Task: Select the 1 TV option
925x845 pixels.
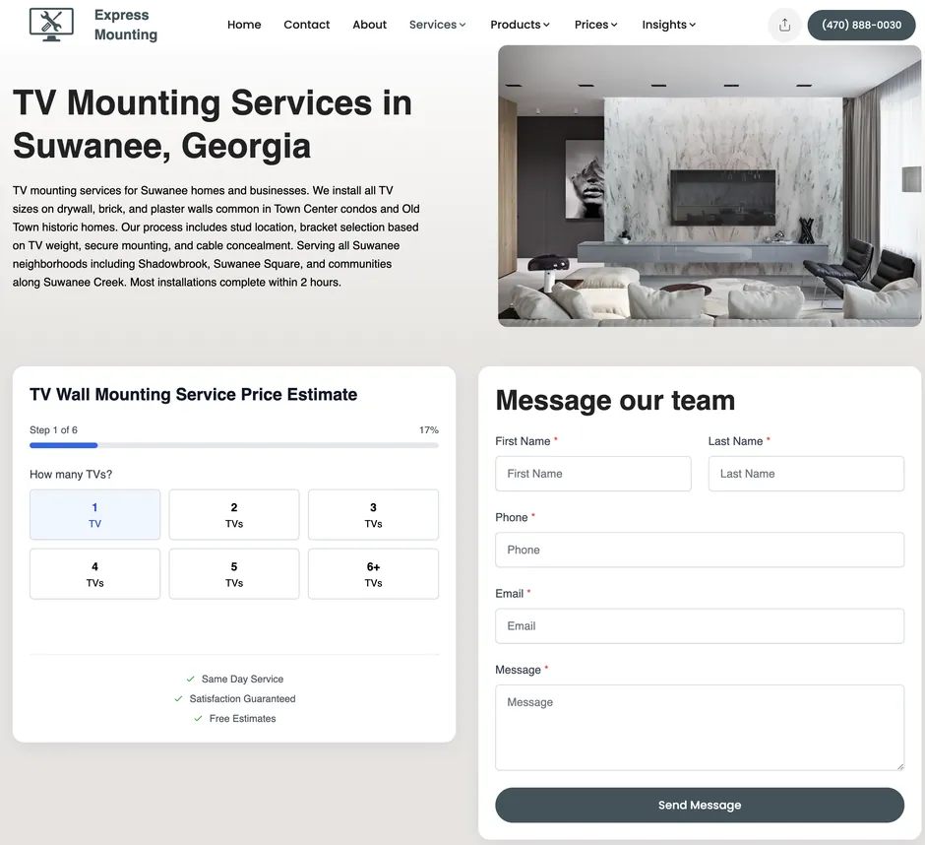Action: click(94, 515)
